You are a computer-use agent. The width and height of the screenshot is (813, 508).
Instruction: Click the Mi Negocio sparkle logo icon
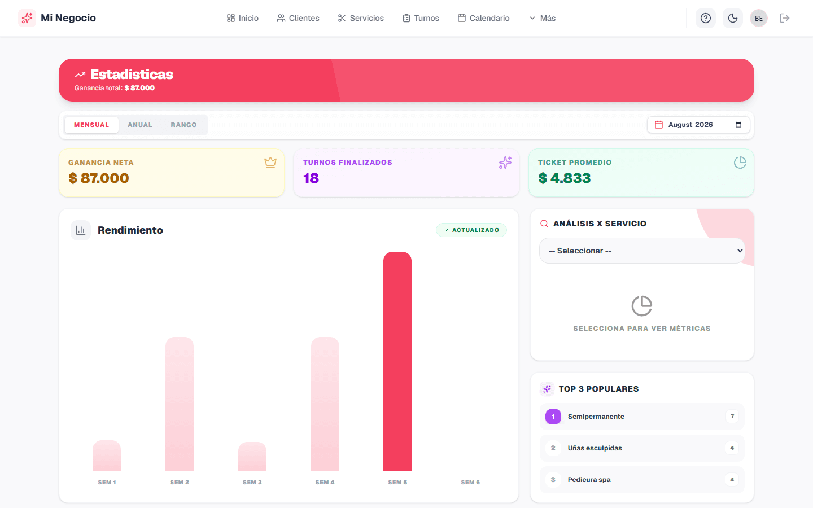[x=27, y=18]
